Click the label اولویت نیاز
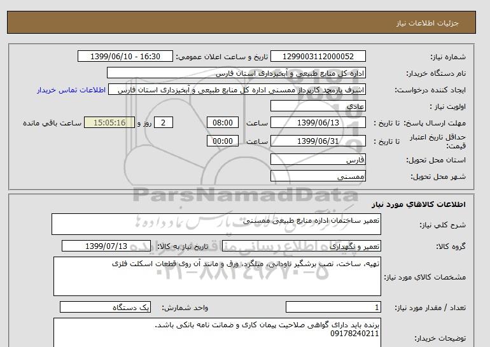The width and height of the screenshot is (490, 347). (x=448, y=106)
